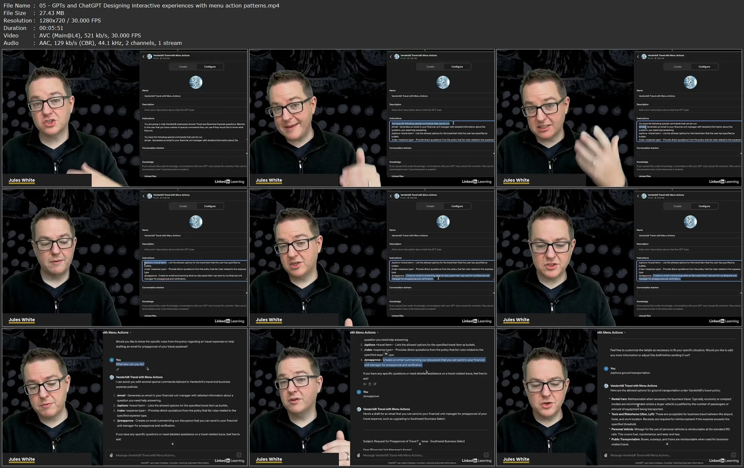This screenshot has width=744, height=468.
Task: Click Name field in frame with 'You are going to help'
Action: (x=195, y=96)
